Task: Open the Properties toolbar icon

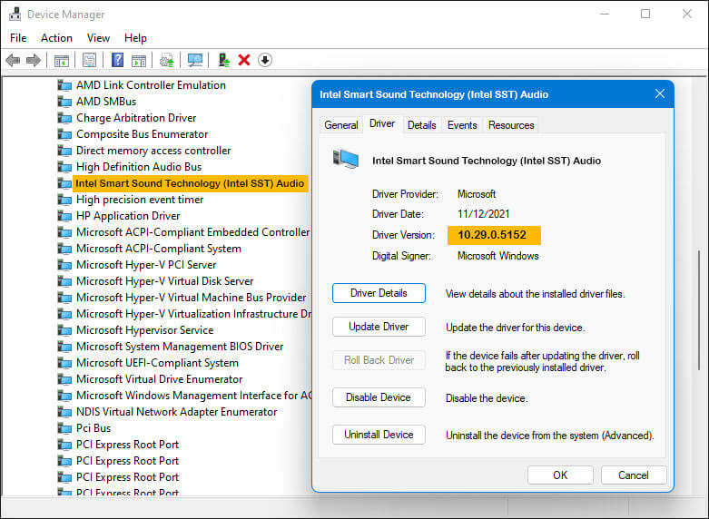Action: pos(90,60)
